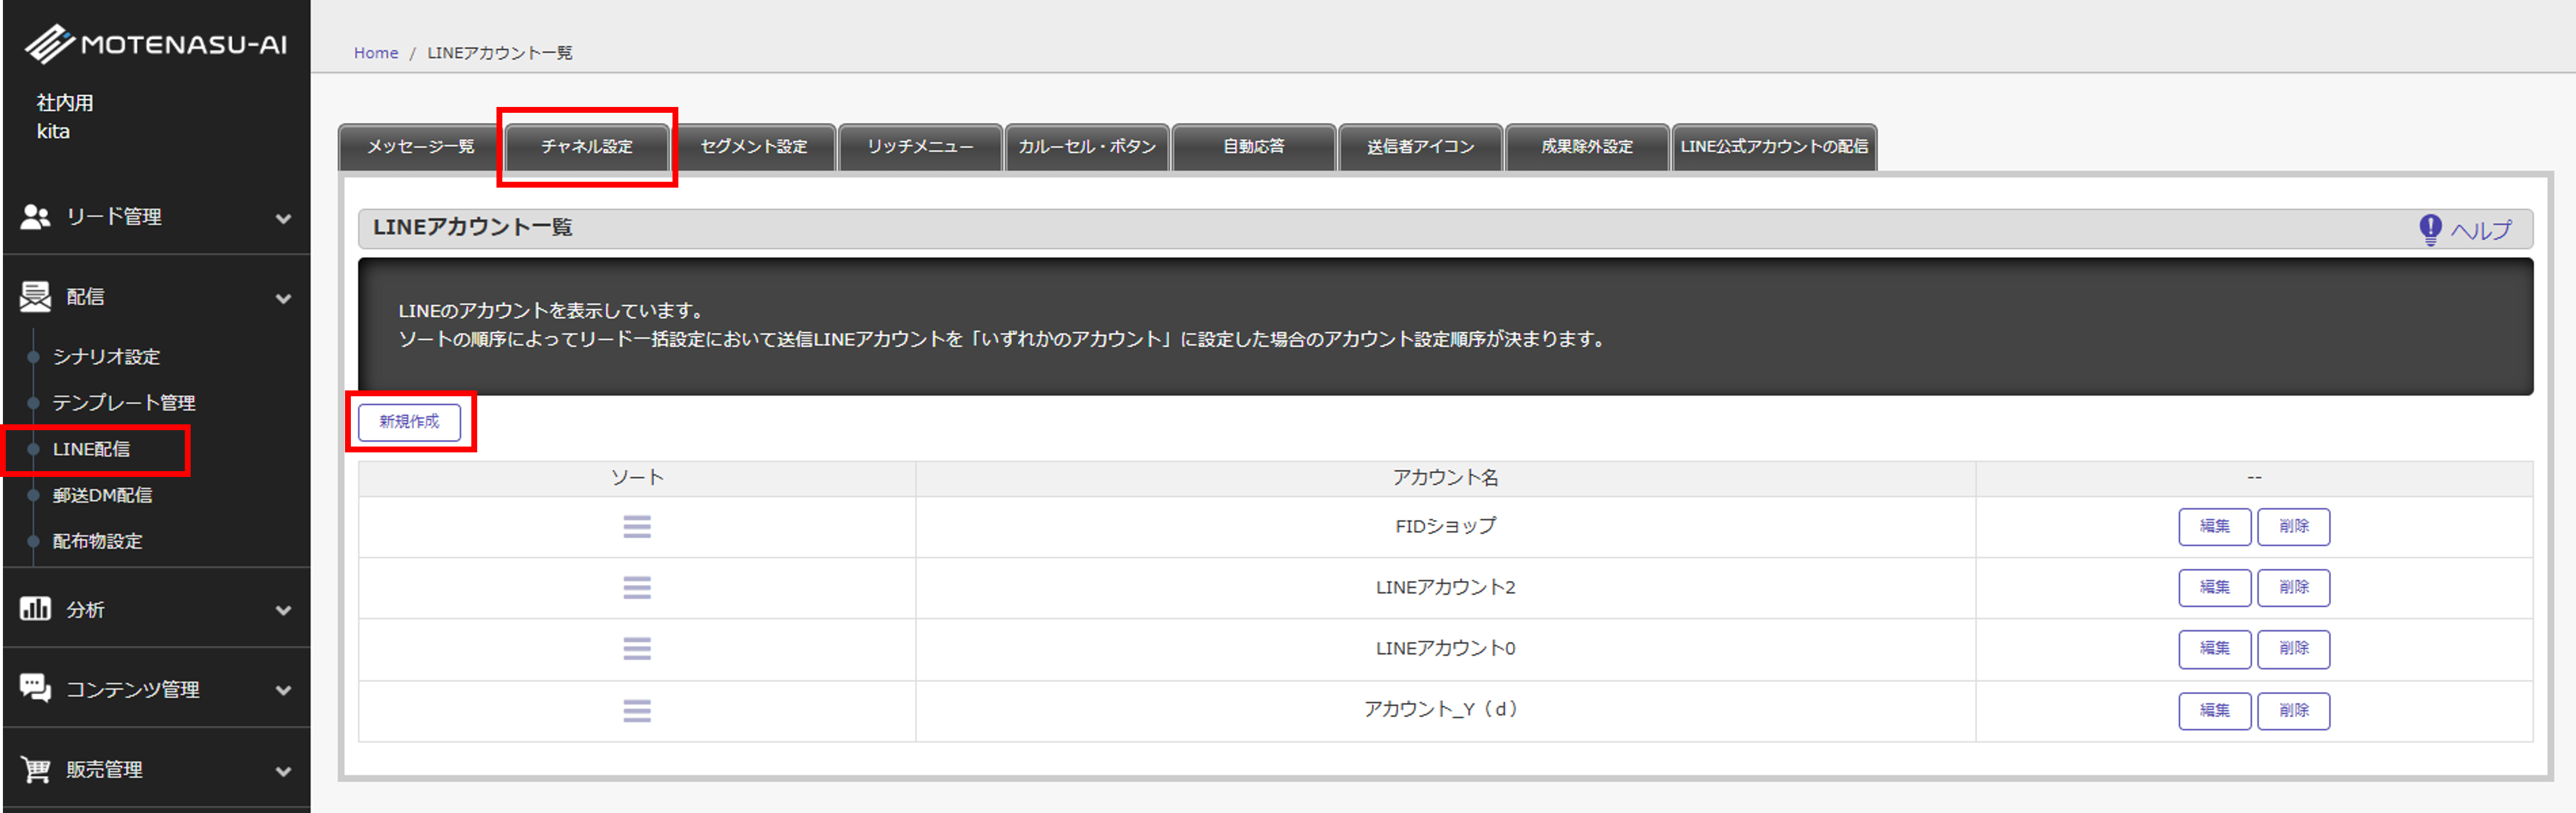The height and width of the screenshot is (813, 2576).
Task: Switch to the チャネル設定 tab
Action: point(587,147)
